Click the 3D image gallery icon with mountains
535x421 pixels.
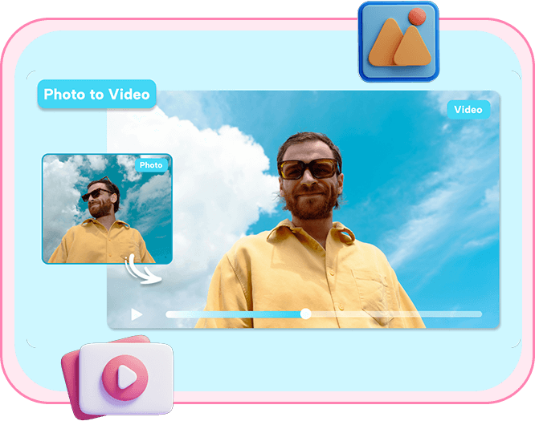[398, 41]
